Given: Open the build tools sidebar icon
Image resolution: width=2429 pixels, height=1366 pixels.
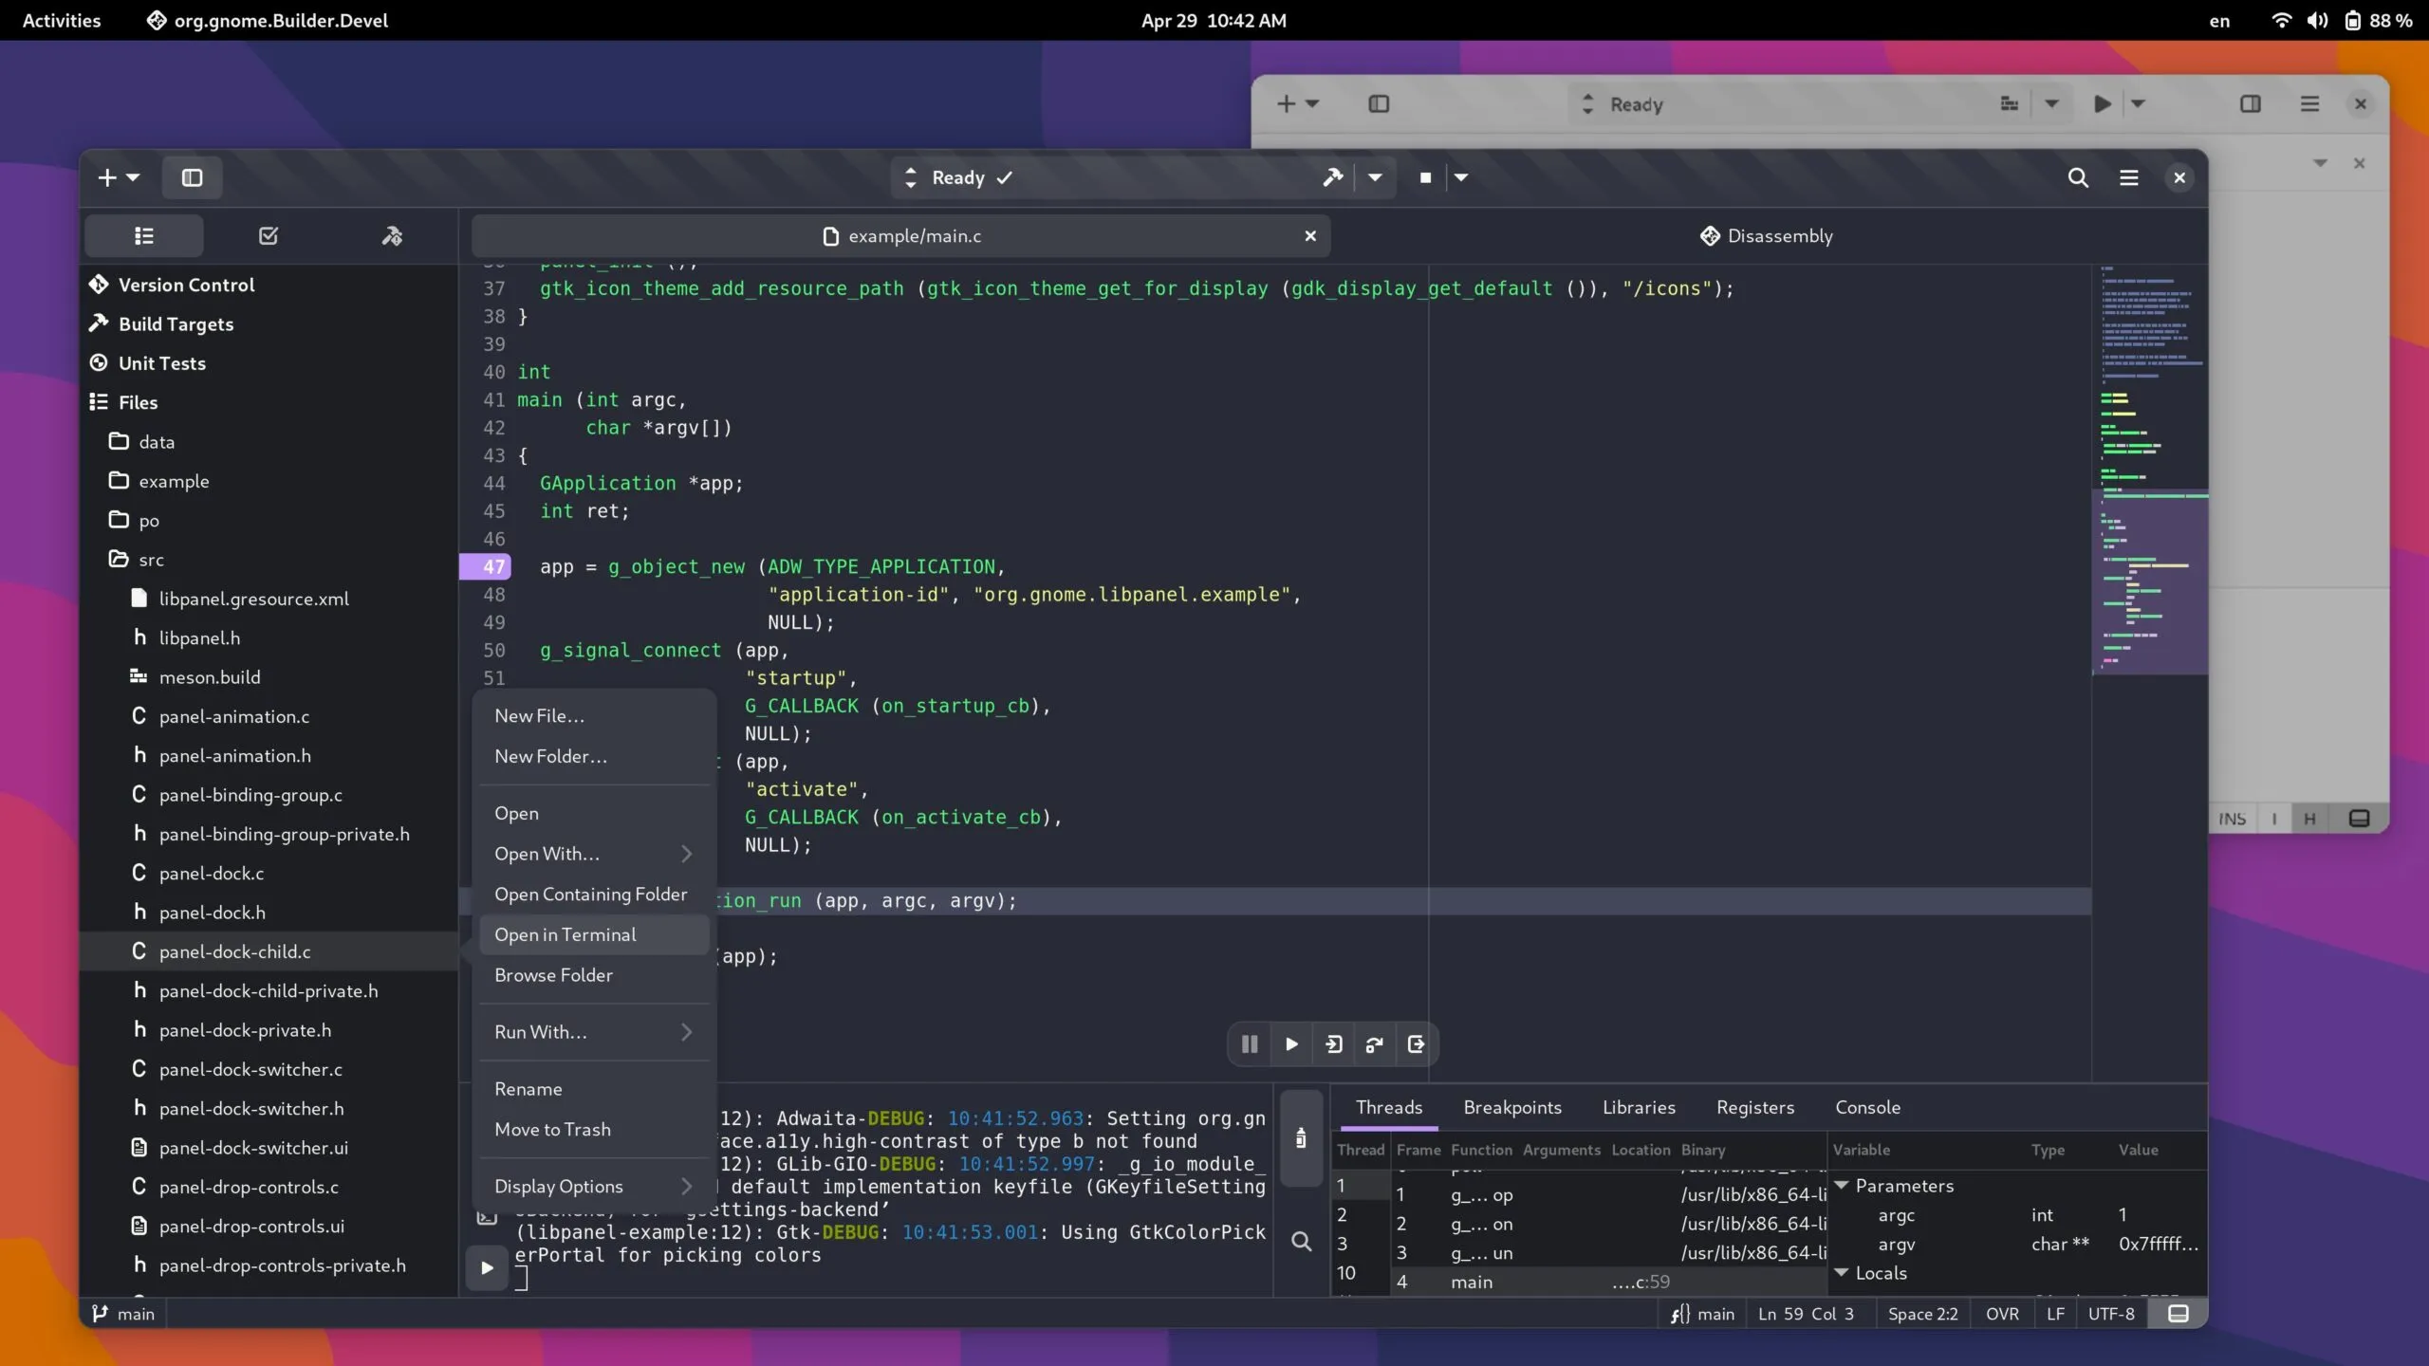Looking at the screenshot, I should click(x=392, y=236).
